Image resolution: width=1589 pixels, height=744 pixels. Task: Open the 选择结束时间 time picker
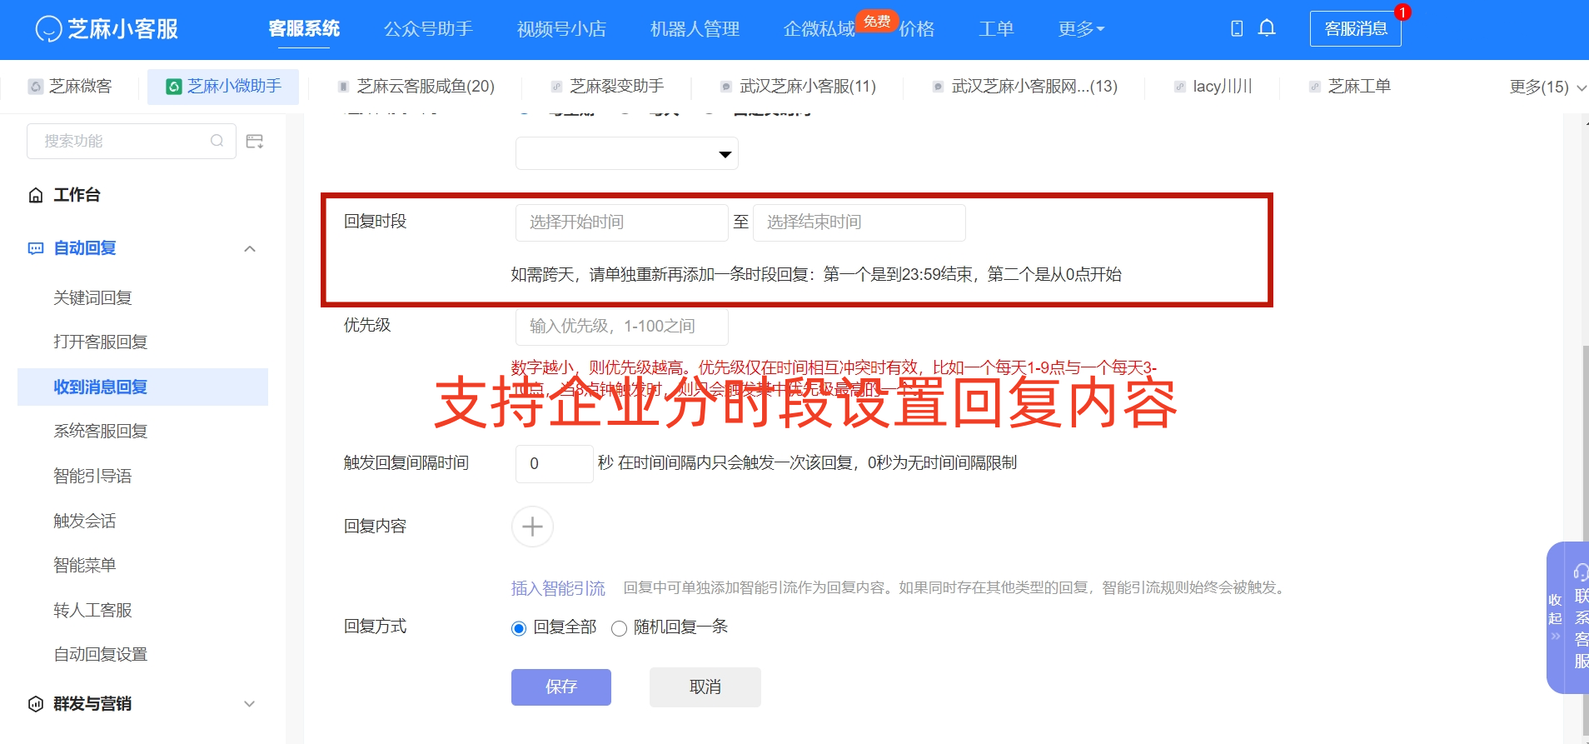pyautogui.click(x=859, y=222)
